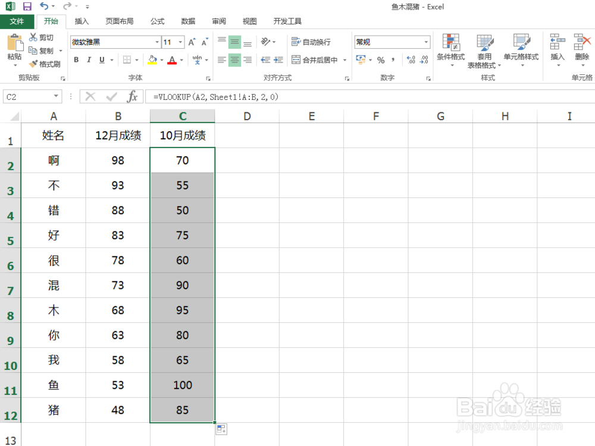595x446 pixels.
Task: Open Cell Styles (单元格样式)
Action: pos(521,51)
